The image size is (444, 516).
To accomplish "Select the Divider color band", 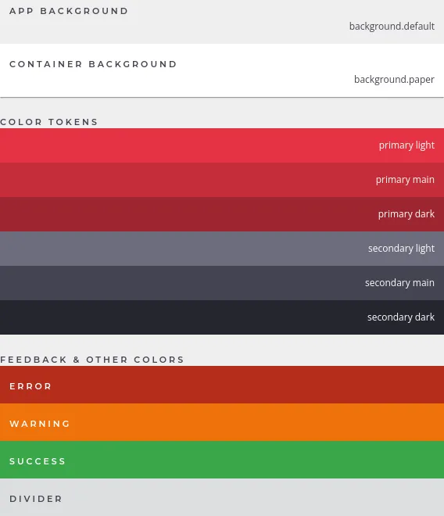I will click(222, 497).
